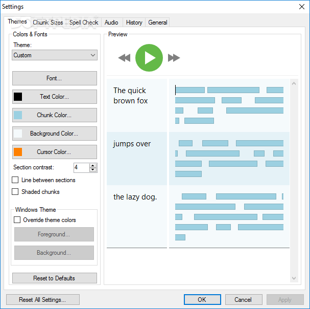
Task: Click "the lazy dog." preview text
Action: 135,197
